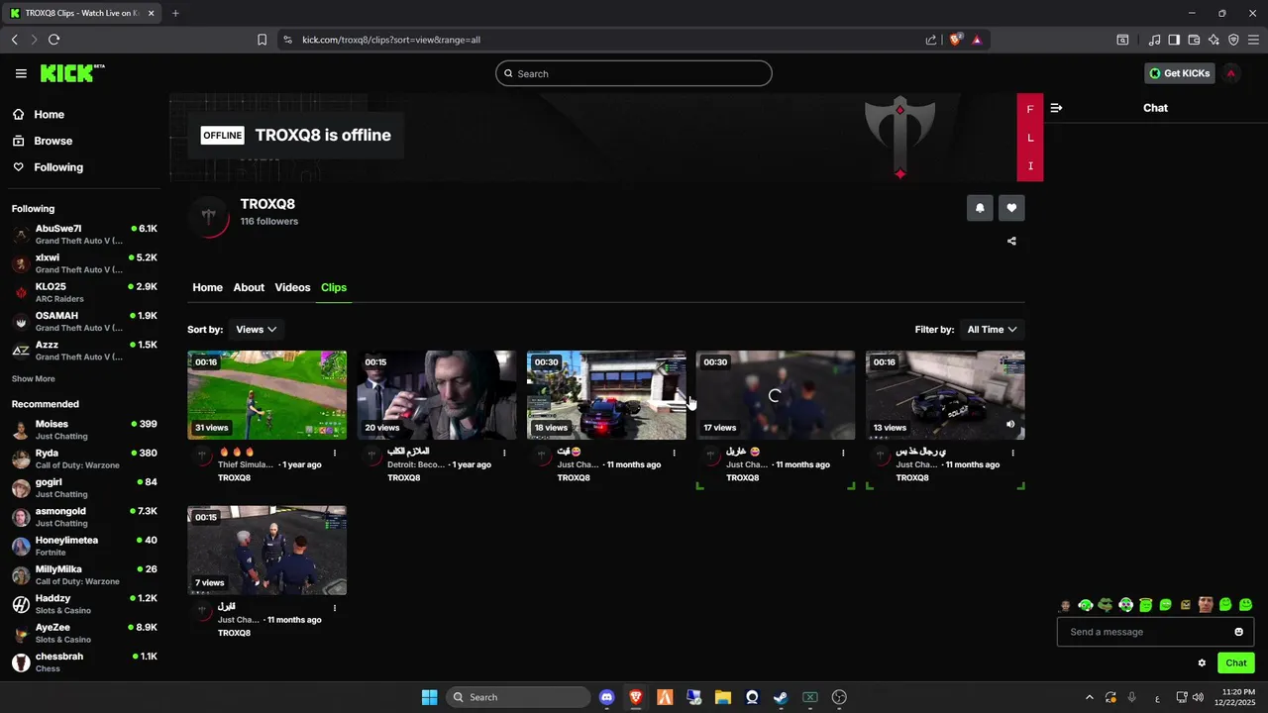Open chessbrah recommended channel
The width and height of the screenshot is (1268, 713).
pos(84,662)
